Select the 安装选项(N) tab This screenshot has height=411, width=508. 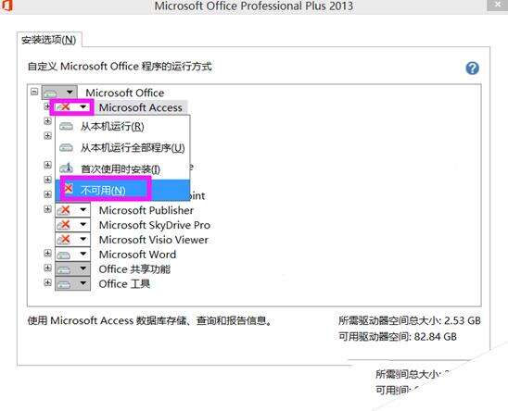[49, 40]
